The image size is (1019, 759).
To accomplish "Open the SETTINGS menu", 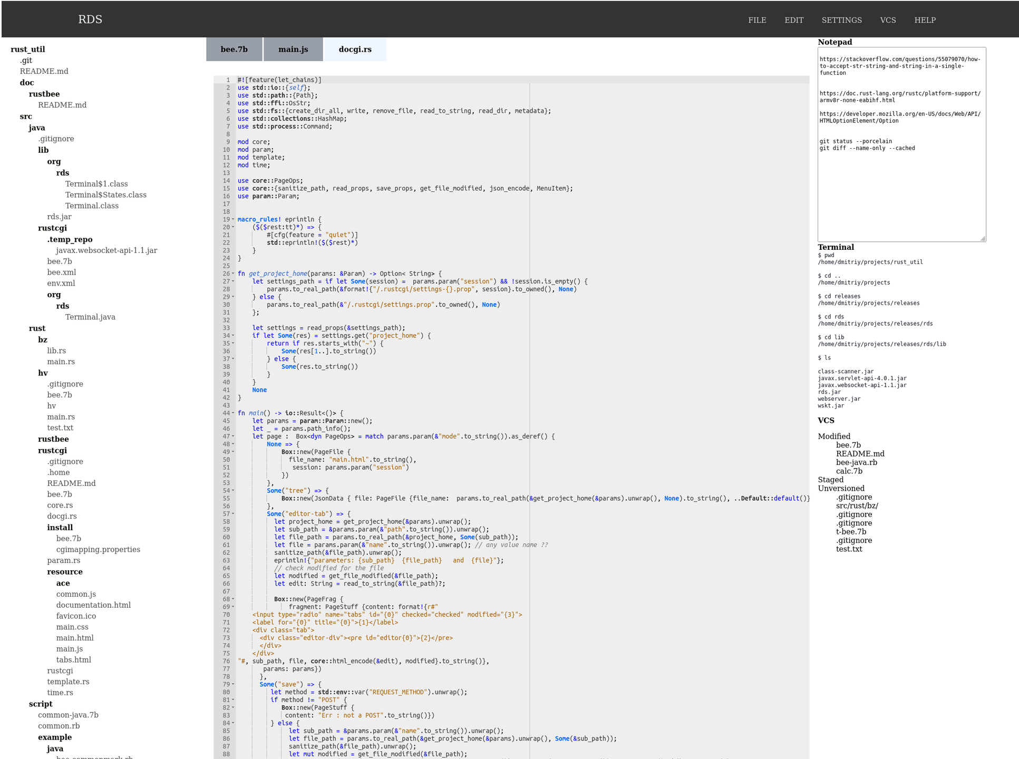I will [x=841, y=20].
